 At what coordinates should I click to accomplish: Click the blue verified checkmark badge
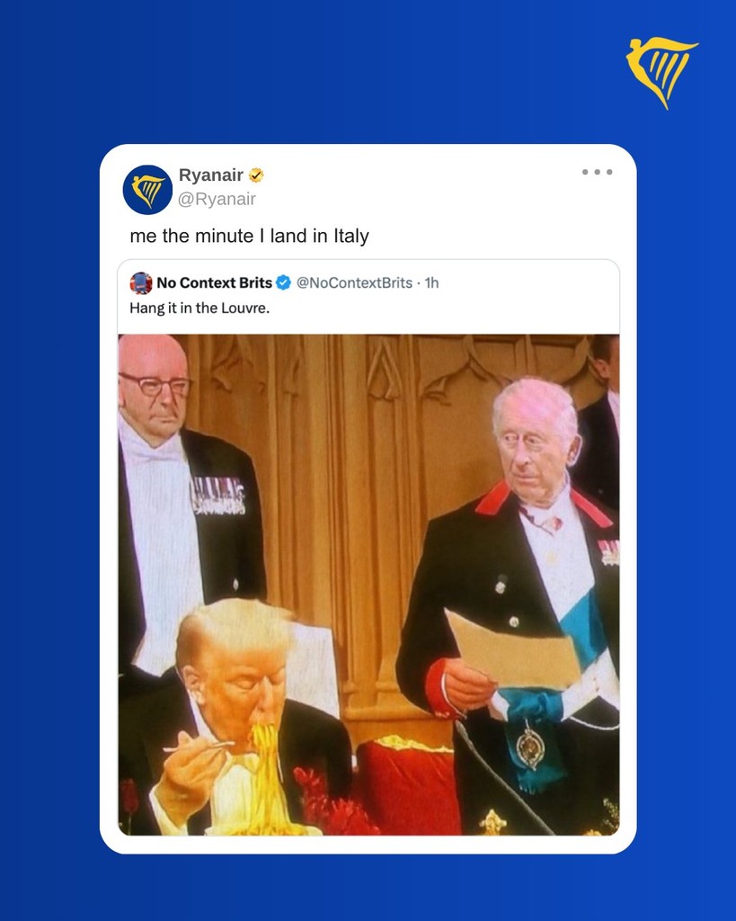click(283, 282)
